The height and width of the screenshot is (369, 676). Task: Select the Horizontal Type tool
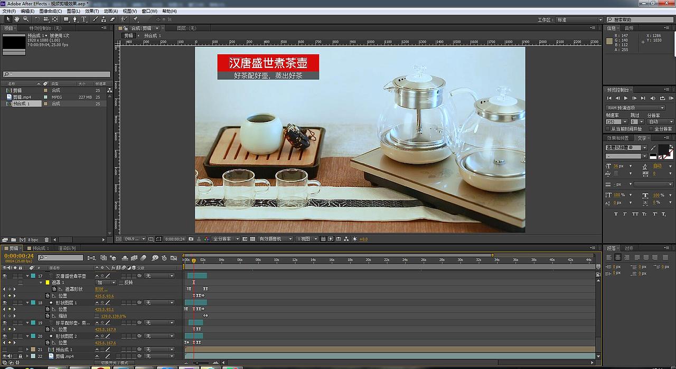point(84,19)
